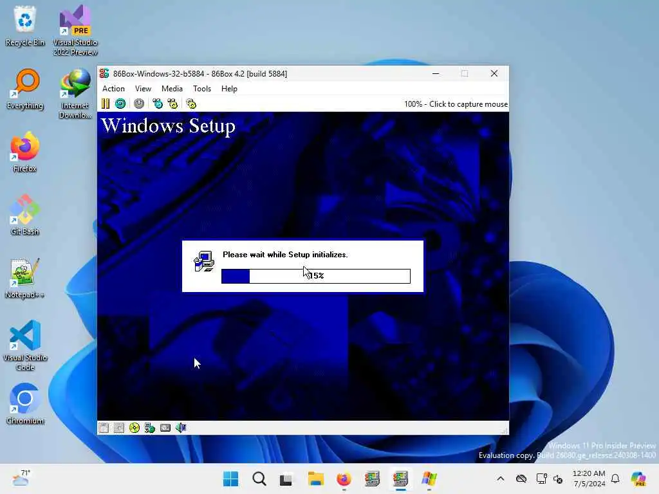Click first floppy drive icon in status bar
The image size is (659, 494).
pos(104,428)
